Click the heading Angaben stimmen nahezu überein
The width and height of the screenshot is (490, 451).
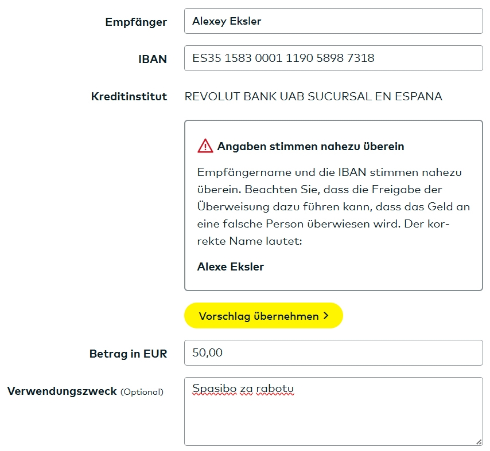click(310, 146)
